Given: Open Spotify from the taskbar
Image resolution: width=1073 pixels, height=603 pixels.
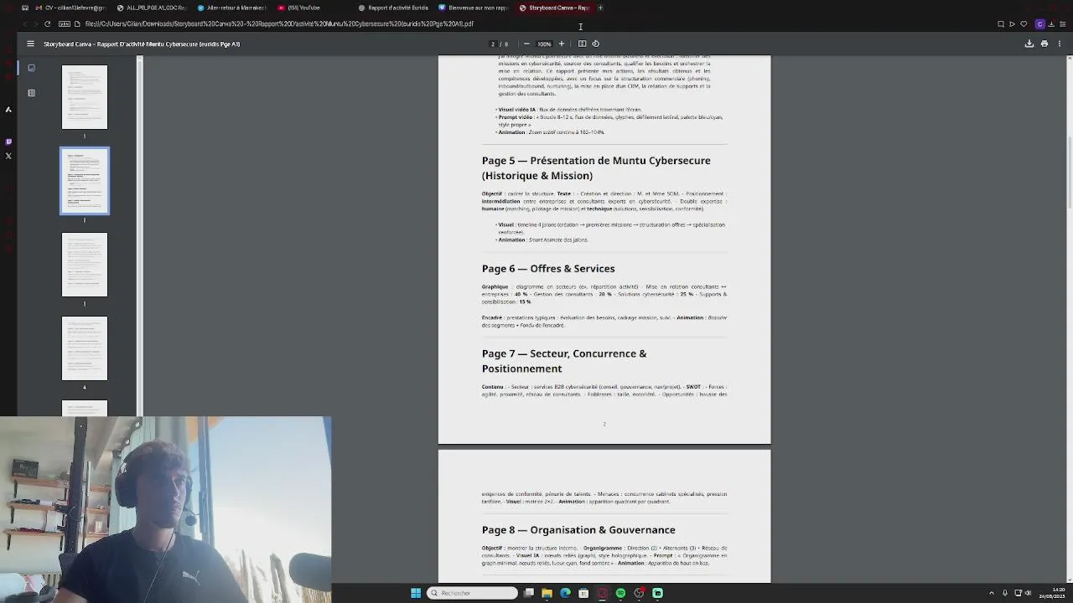Looking at the screenshot, I should point(620,593).
